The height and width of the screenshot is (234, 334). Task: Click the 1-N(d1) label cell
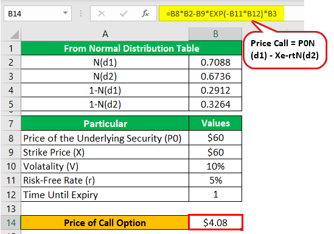(105, 91)
